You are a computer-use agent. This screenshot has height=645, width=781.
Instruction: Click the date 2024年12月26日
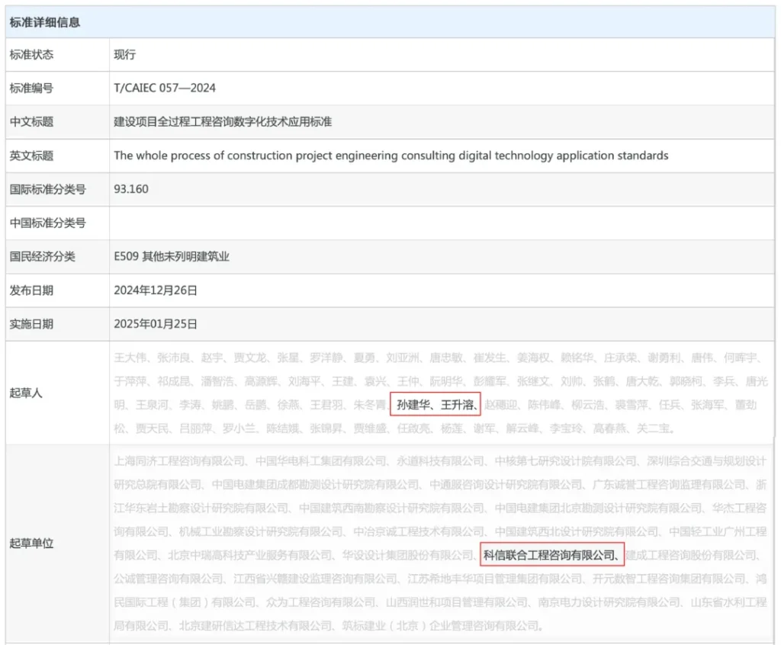tap(156, 291)
